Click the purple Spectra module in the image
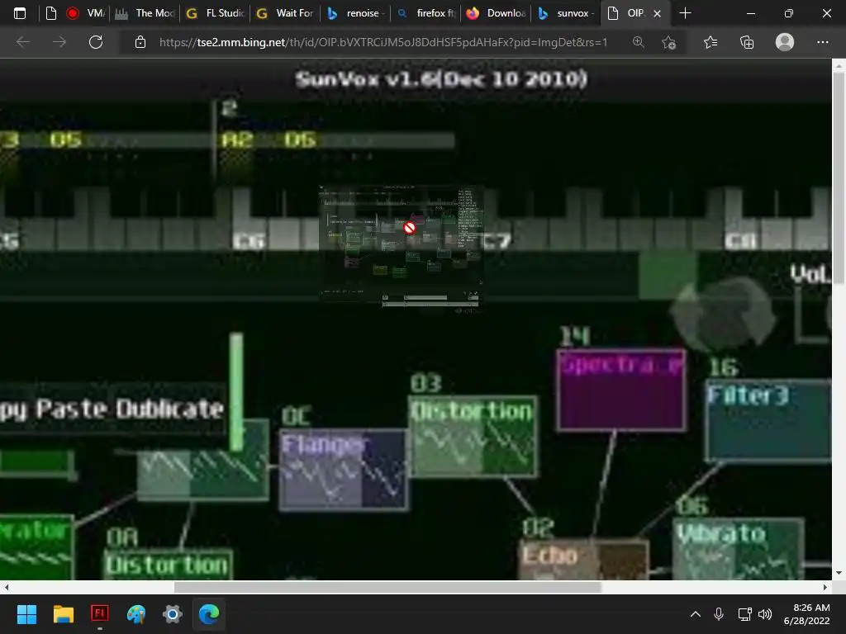 click(621, 390)
